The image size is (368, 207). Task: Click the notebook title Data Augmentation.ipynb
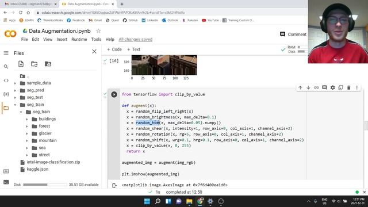pos(60,31)
